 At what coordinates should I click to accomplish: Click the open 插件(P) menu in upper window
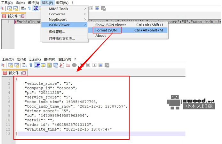(x=47, y=3)
